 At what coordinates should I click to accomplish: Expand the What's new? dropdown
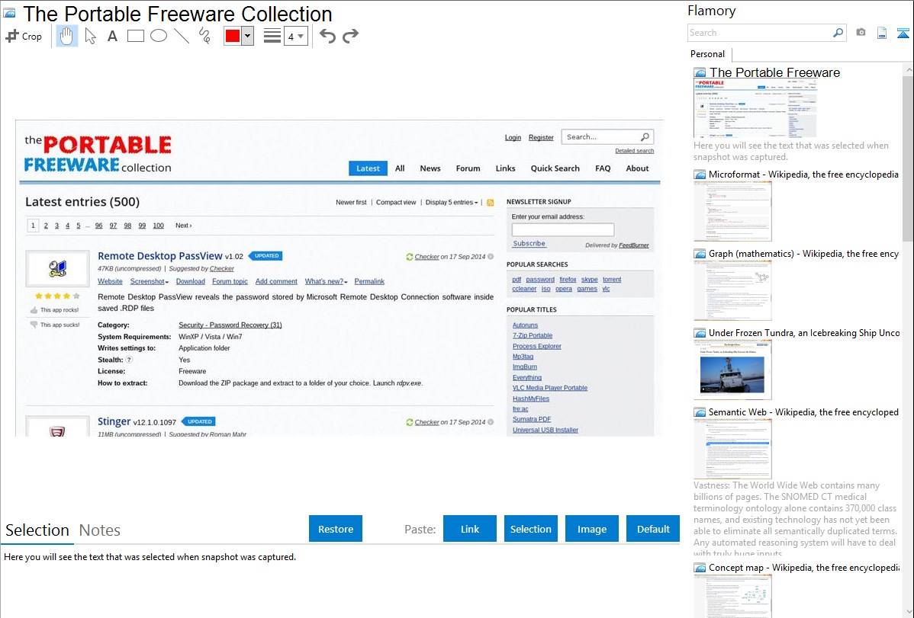326,281
